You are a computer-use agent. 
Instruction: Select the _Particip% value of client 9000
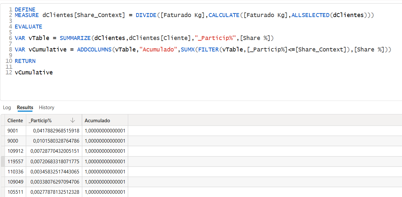(52, 141)
